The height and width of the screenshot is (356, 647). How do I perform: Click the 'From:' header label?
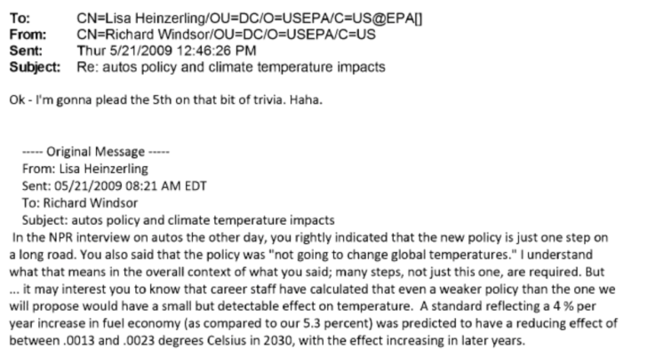point(28,35)
